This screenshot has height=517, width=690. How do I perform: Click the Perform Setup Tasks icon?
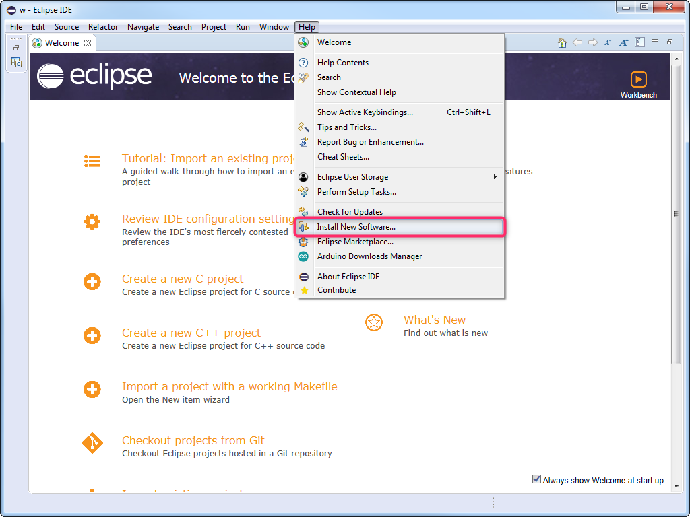(303, 192)
